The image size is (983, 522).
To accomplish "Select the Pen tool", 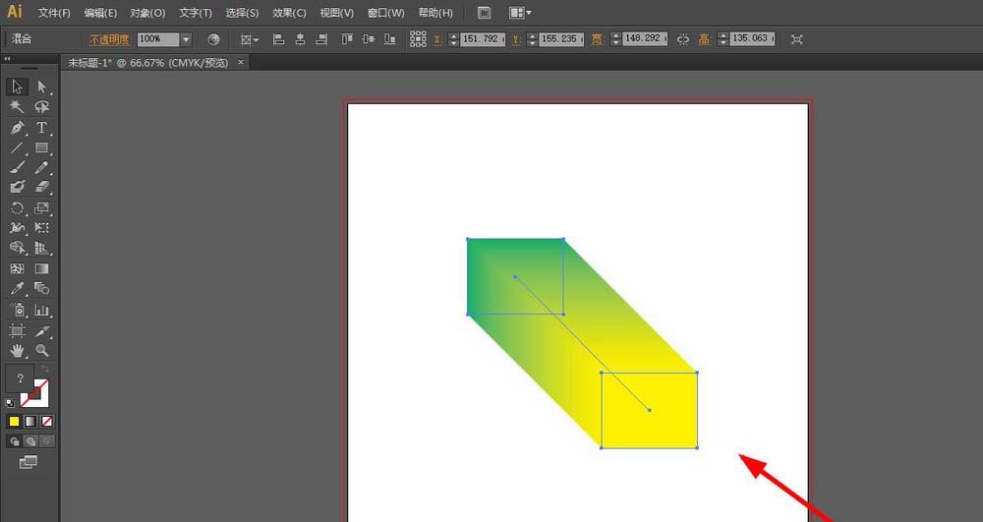I will [17, 128].
